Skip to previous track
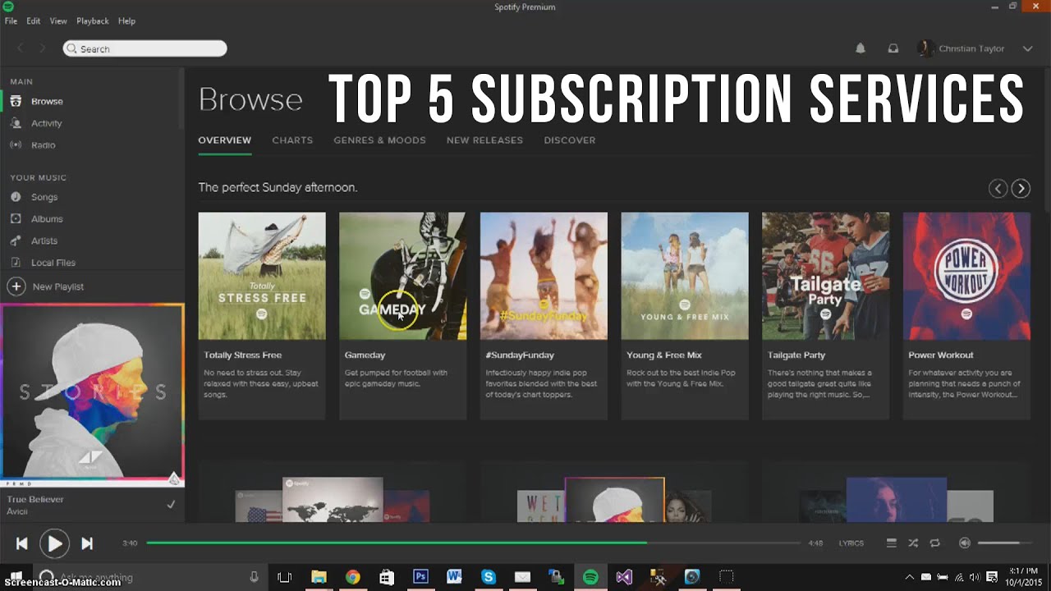Viewport: 1051px width, 591px height. point(22,543)
